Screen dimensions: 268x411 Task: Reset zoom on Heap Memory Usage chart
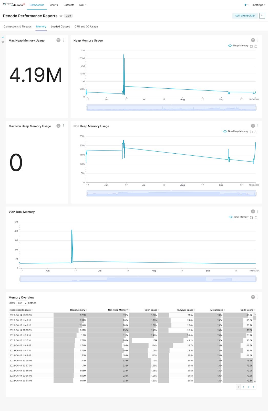(256, 46)
